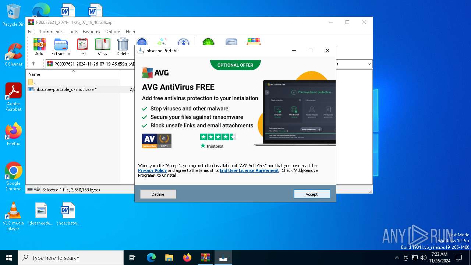Click the Task View taskbar icon

coord(132,258)
